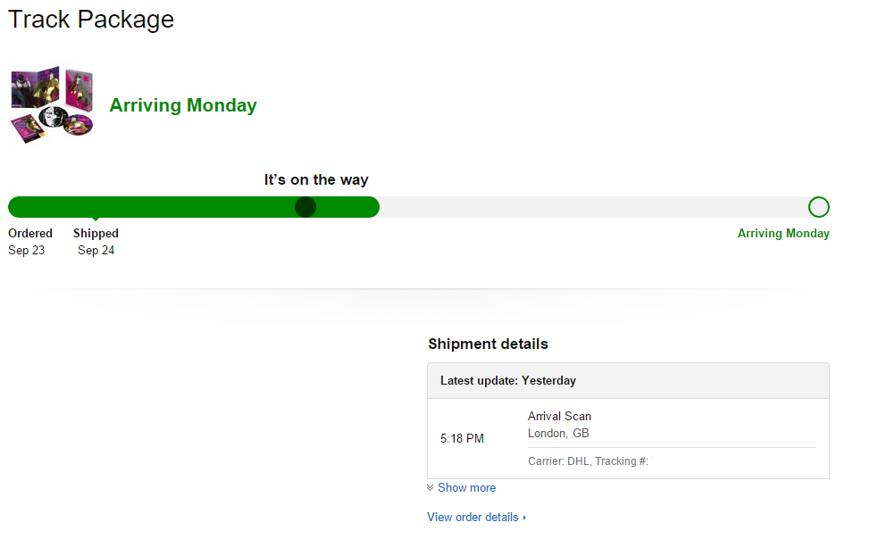Click the grey unfilled section of progress bar
This screenshot has width=878, height=539.
pos(590,207)
